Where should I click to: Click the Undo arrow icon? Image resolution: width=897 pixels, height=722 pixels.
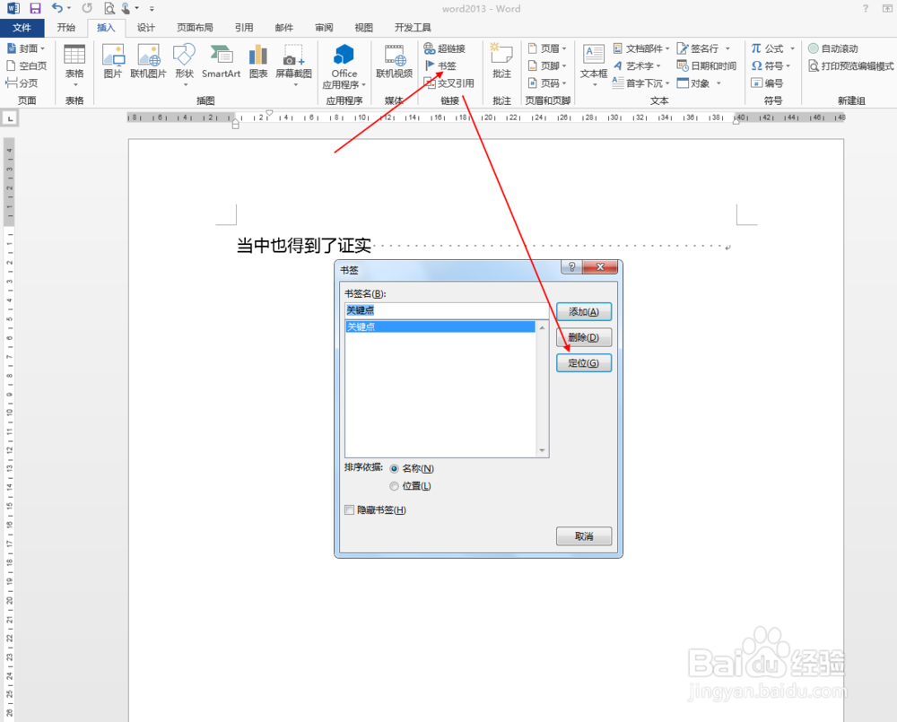point(57,8)
